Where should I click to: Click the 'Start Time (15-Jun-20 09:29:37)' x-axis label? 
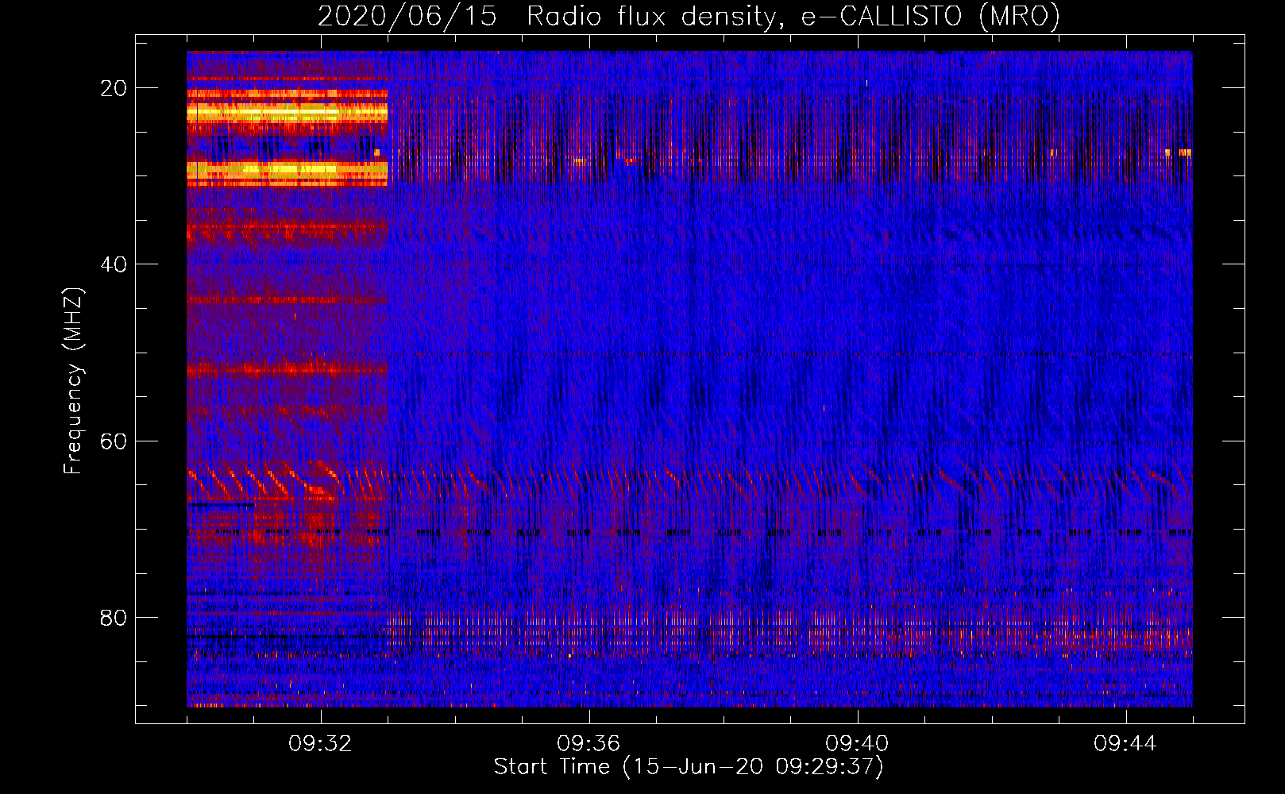click(689, 766)
